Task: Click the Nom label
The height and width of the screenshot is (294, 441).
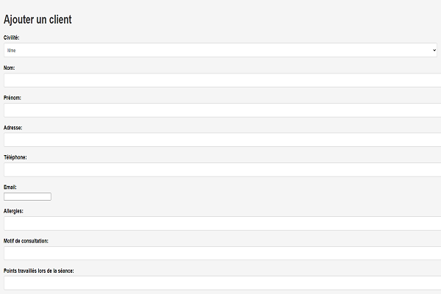Action: pos(9,68)
